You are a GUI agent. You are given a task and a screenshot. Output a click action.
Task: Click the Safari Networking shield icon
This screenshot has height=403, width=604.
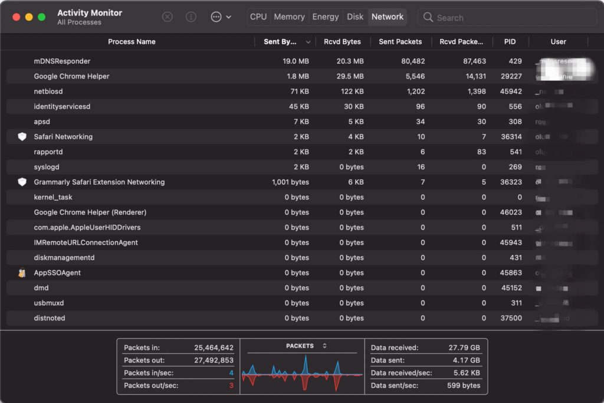[22, 136]
